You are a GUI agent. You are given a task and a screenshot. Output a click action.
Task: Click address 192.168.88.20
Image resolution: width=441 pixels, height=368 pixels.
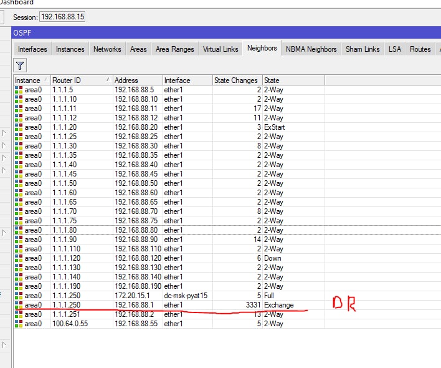pos(136,127)
